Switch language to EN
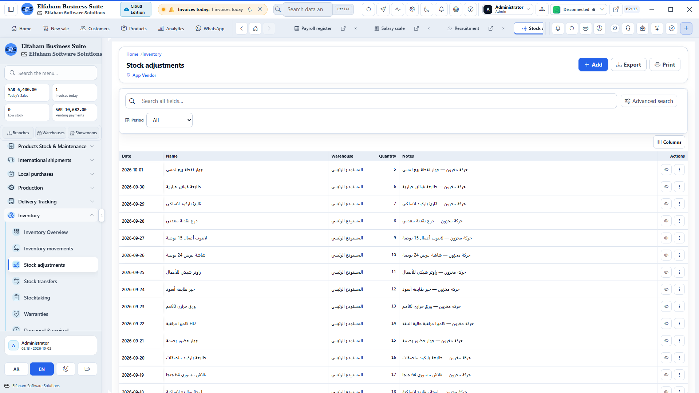The image size is (699, 393). pyautogui.click(x=42, y=369)
